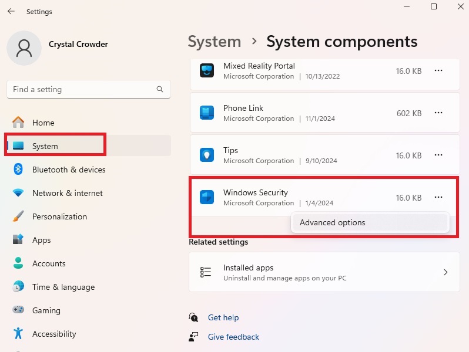Click the Personalization paintbrush icon
The height and width of the screenshot is (352, 469).
(18, 216)
